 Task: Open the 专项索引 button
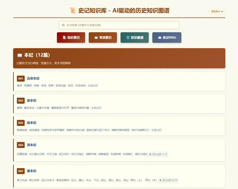(x=103, y=38)
